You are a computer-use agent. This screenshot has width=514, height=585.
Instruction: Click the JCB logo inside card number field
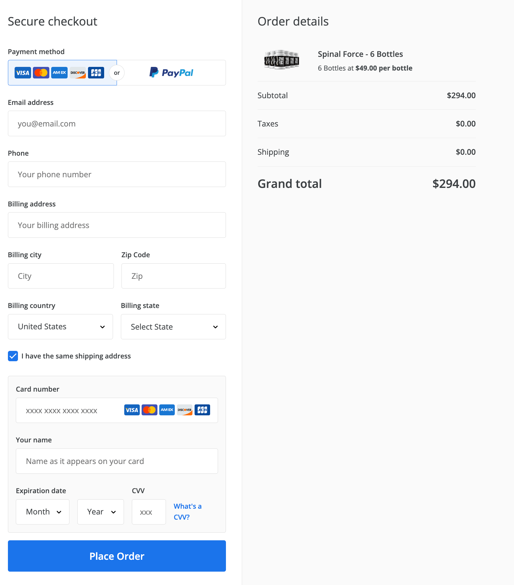202,410
